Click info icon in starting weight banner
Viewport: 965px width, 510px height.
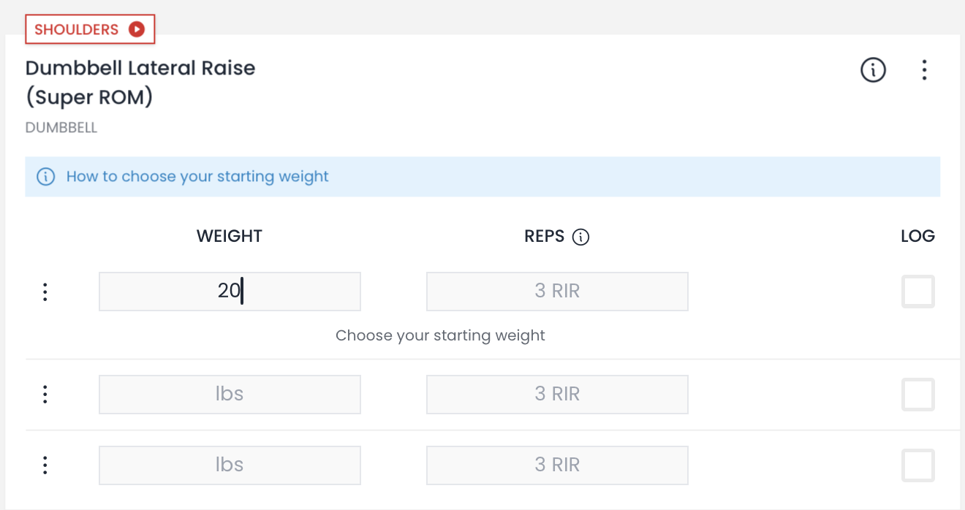tap(46, 177)
